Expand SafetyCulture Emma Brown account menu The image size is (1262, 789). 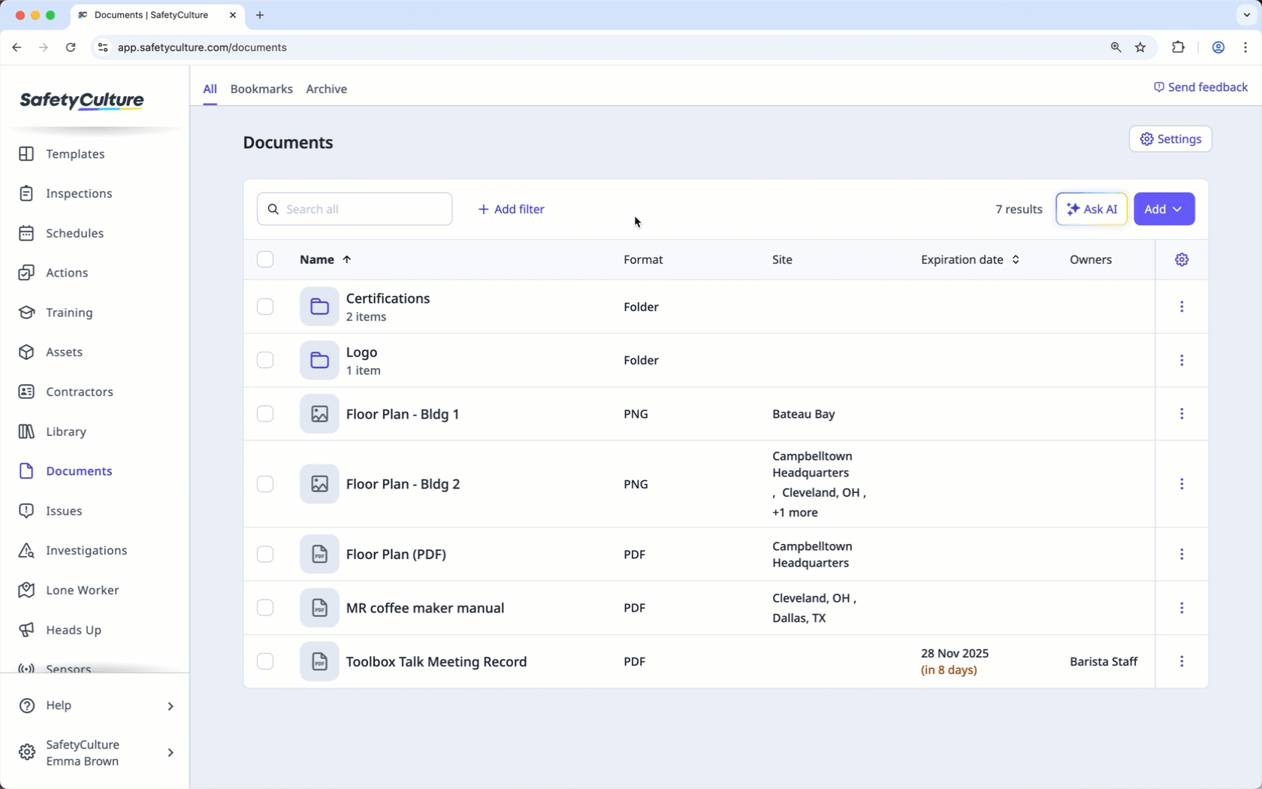pos(95,753)
